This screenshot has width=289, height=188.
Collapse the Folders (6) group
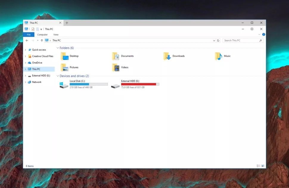[x=58, y=48]
